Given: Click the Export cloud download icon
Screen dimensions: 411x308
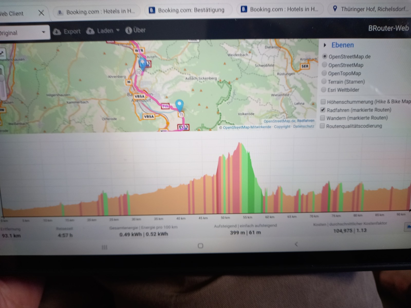Looking at the screenshot, I should [x=57, y=32].
